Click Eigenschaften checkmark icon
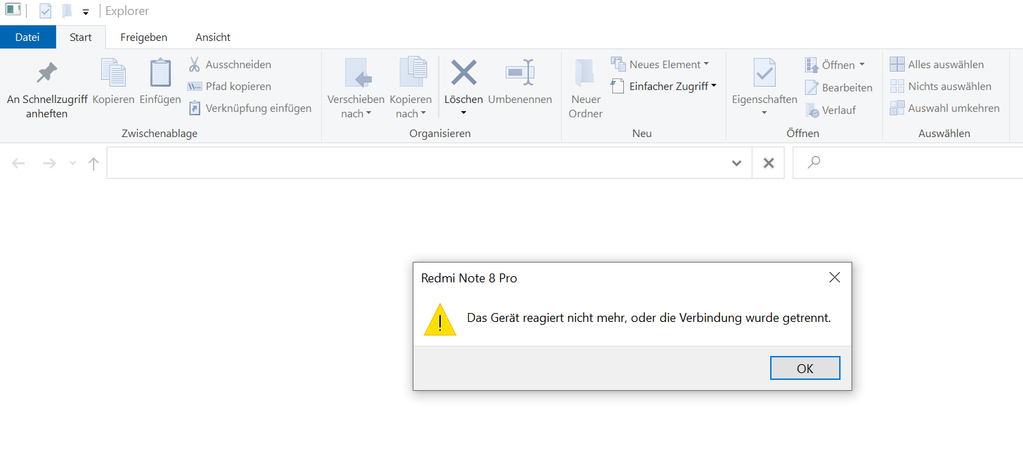Viewport: 1023px width, 459px height. tap(764, 72)
